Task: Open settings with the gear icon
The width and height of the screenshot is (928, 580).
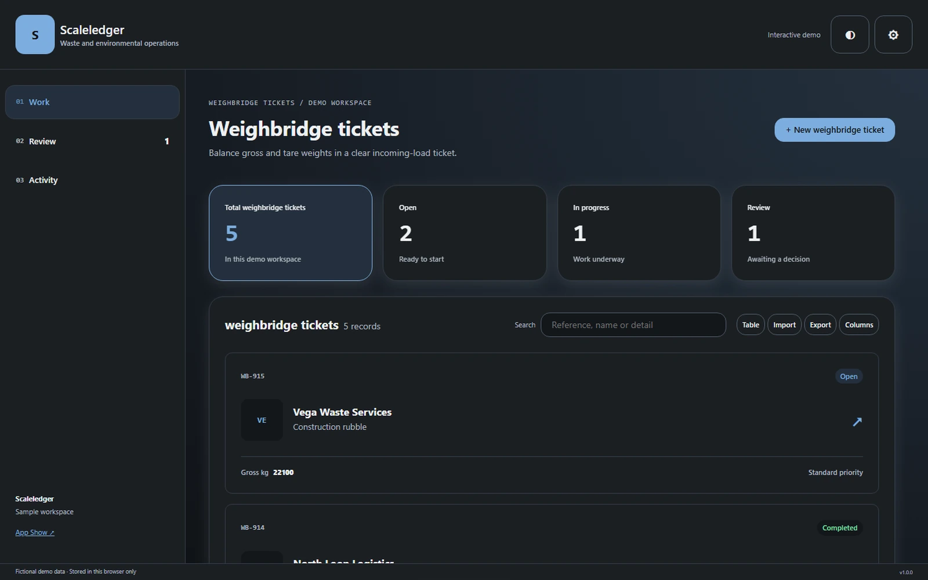Action: click(x=893, y=35)
